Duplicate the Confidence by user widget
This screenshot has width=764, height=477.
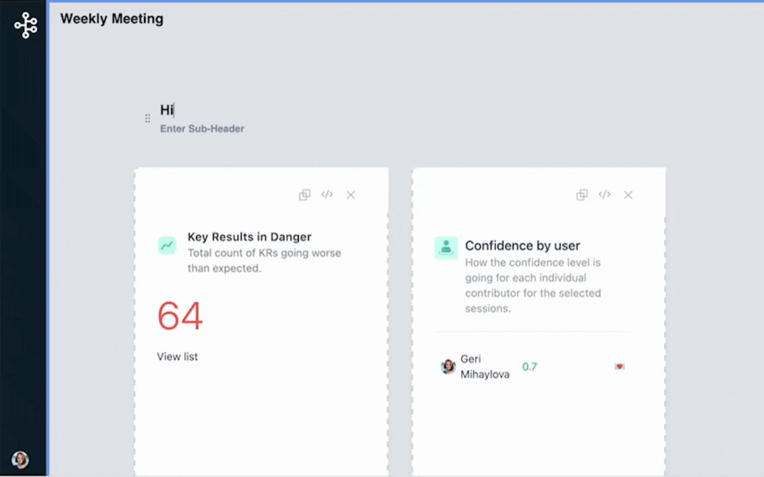pos(582,195)
